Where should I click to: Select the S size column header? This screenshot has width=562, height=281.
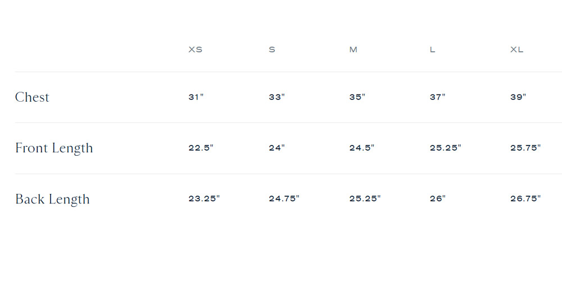click(272, 49)
